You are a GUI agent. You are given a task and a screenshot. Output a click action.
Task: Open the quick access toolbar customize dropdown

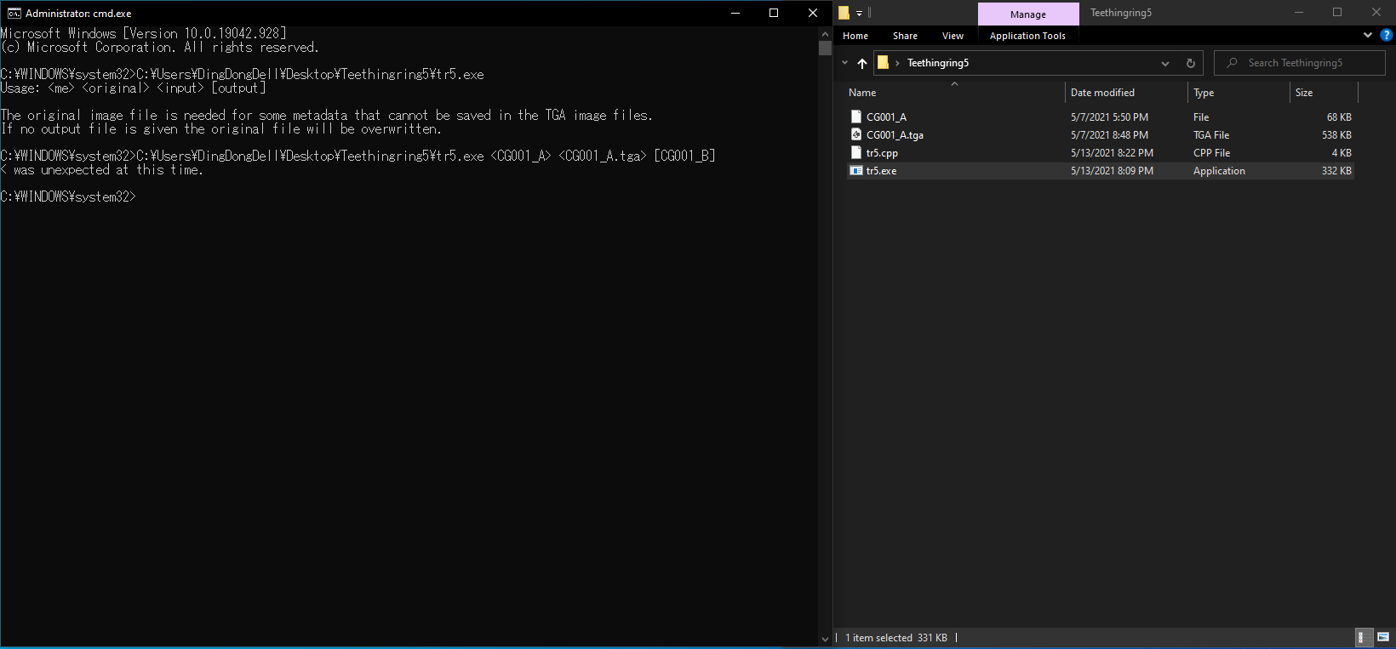(x=860, y=14)
